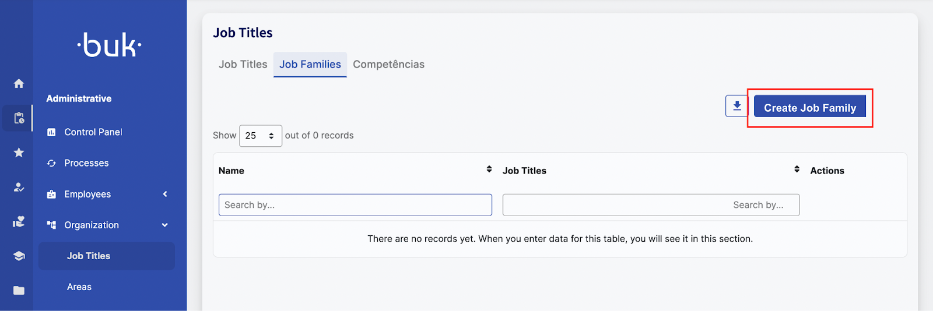Sort table by Name column arrows
Viewport: 933px width, 311px height.
click(489, 169)
